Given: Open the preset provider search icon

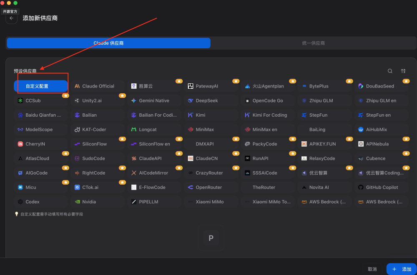Looking at the screenshot, I should [390, 71].
